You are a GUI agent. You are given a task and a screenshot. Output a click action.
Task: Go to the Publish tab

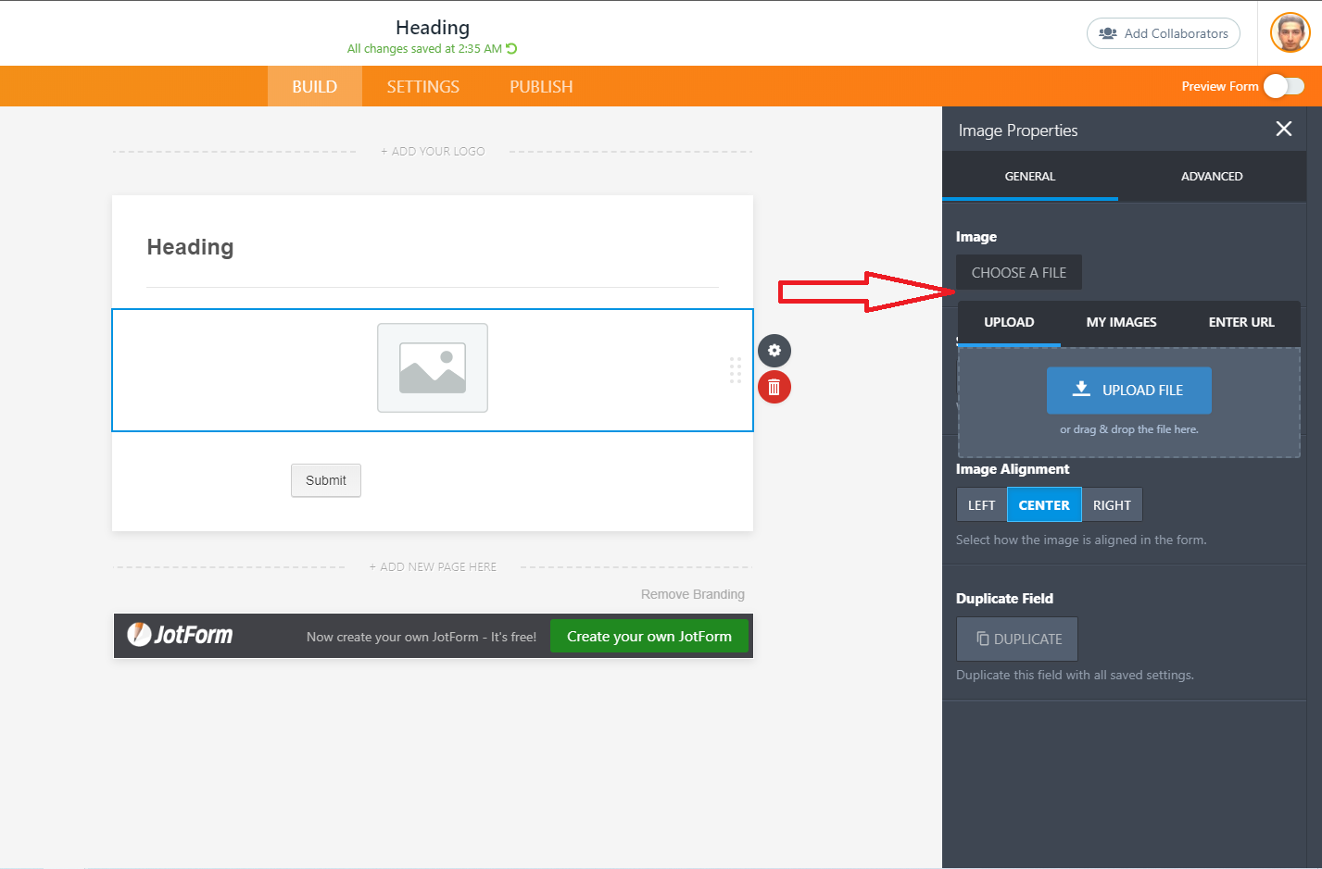[x=541, y=87]
